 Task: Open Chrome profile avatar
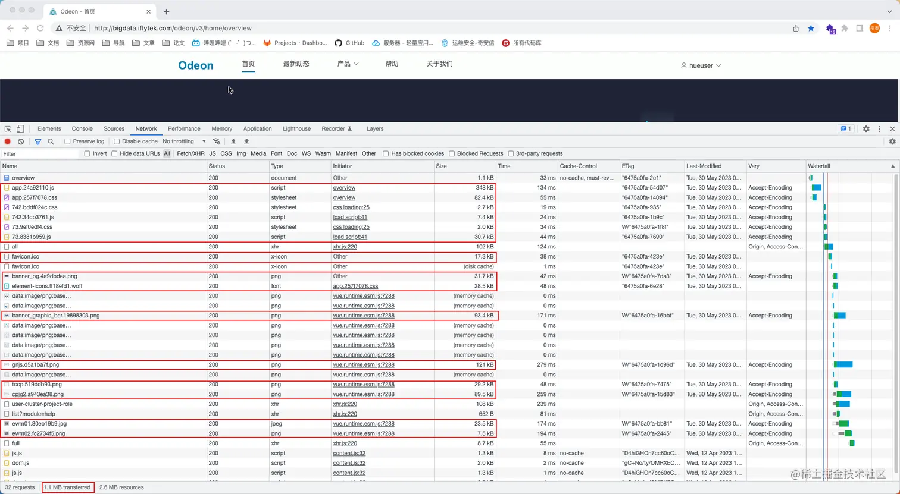tap(874, 28)
